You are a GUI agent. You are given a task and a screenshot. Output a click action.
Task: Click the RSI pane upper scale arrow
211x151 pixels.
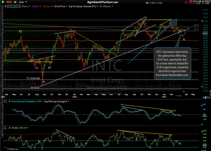pos(201,132)
